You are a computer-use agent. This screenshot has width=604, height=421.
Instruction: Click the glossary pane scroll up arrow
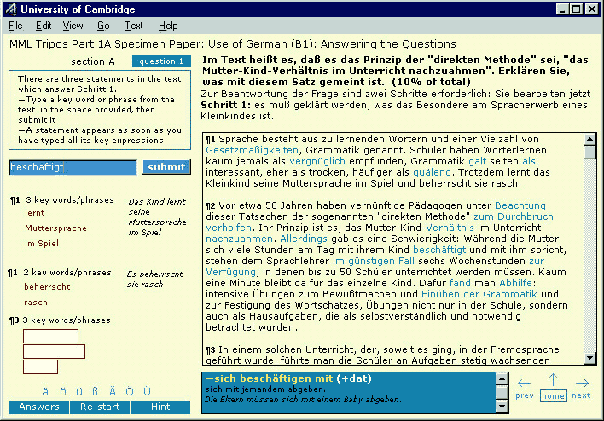coord(502,378)
